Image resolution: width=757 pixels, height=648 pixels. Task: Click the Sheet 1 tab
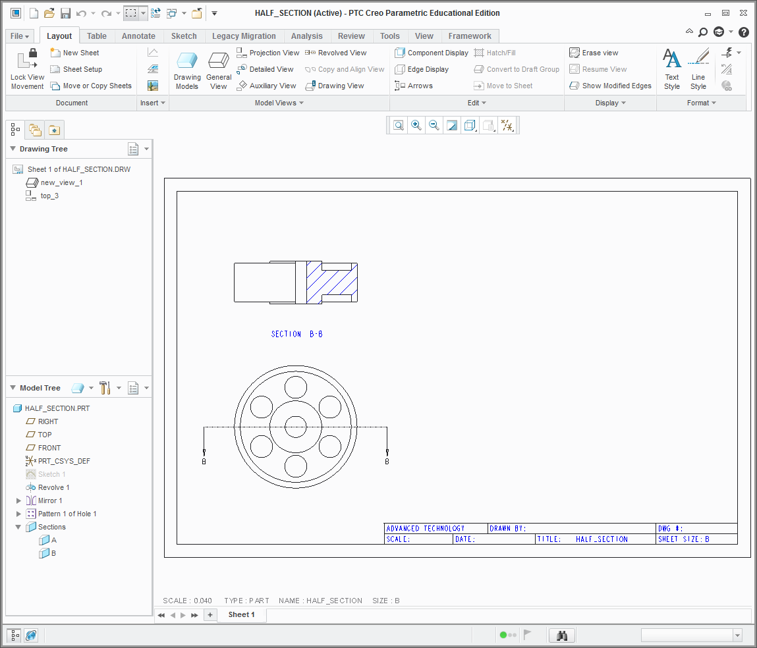(x=241, y=614)
